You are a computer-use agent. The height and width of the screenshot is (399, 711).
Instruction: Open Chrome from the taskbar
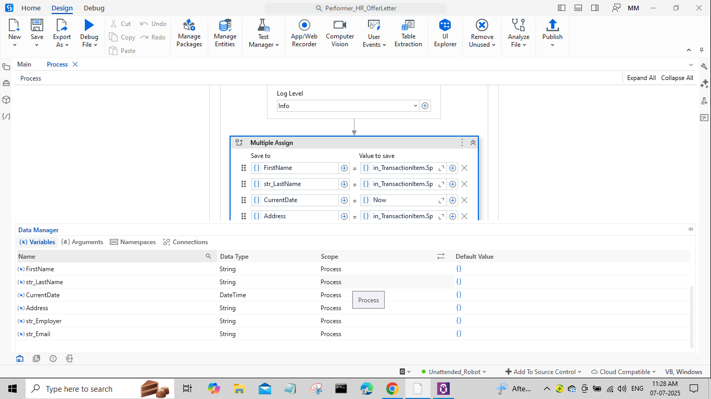tap(392, 389)
